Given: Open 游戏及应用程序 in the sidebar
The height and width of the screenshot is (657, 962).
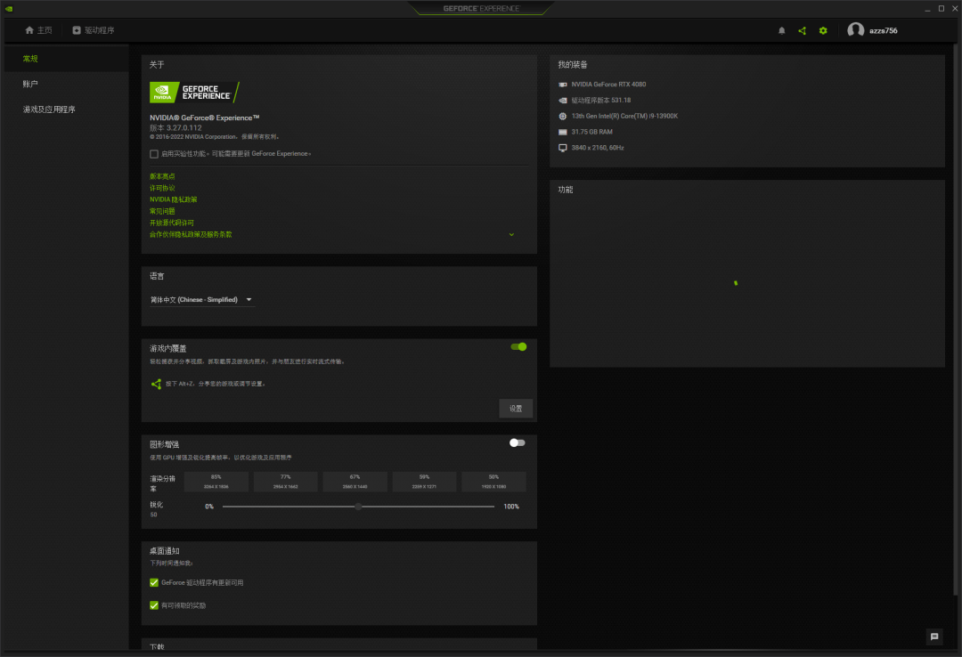Looking at the screenshot, I should click(66, 109).
